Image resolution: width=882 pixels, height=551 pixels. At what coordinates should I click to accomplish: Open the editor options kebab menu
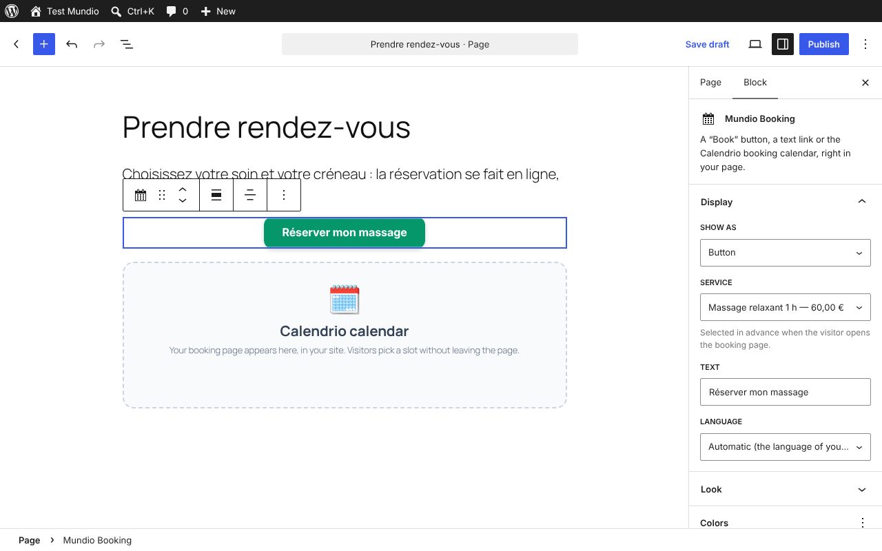pos(865,44)
